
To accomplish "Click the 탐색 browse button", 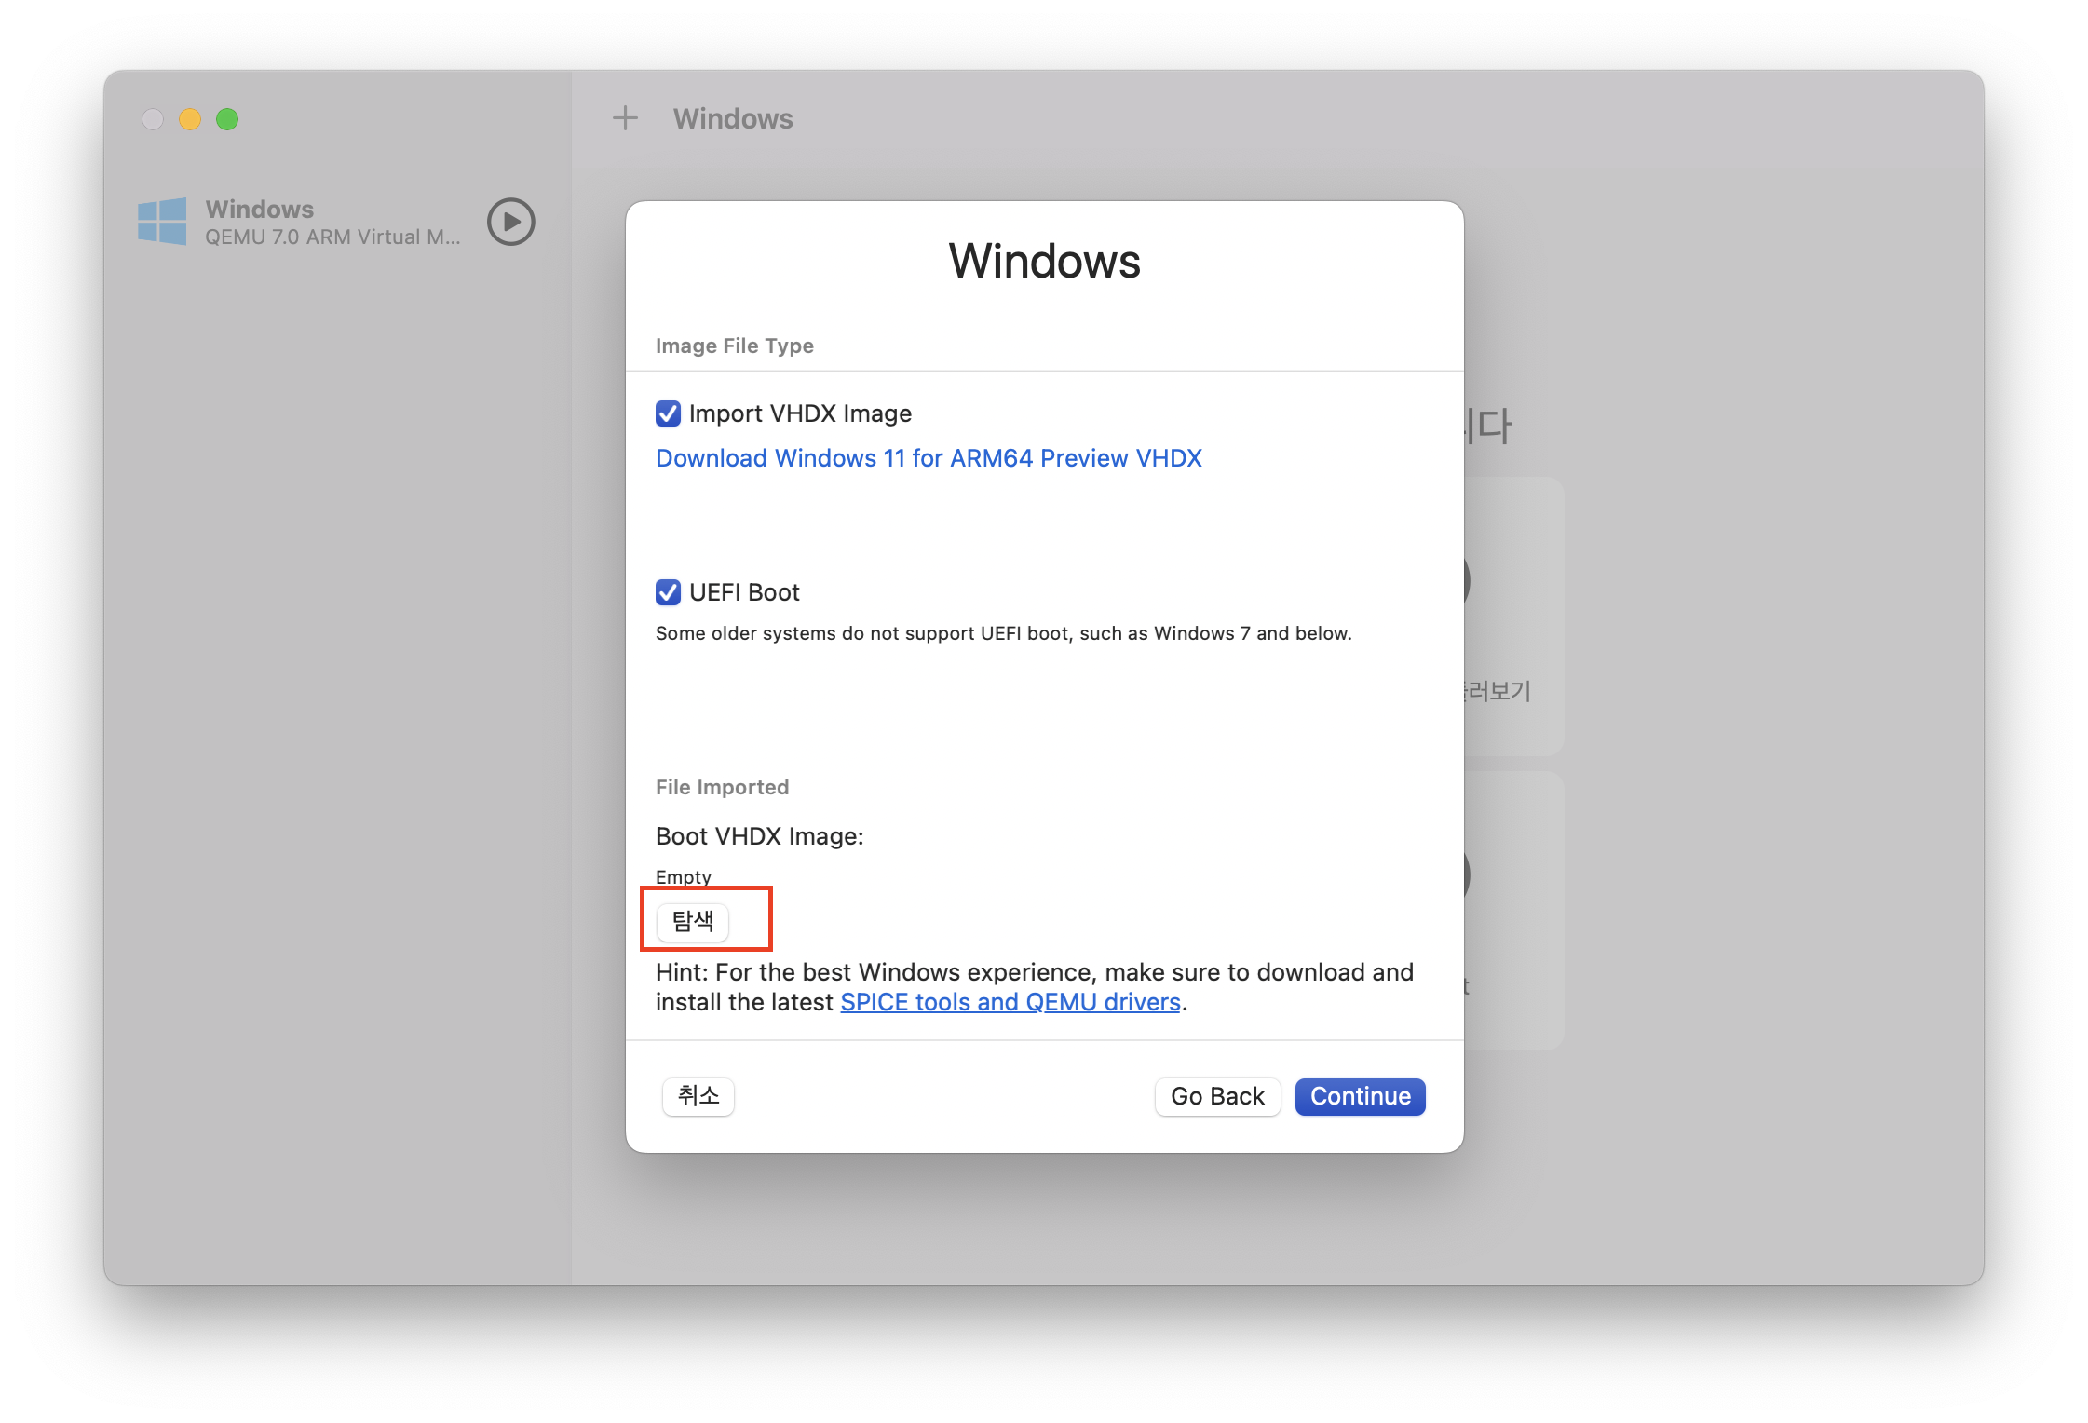I will pos(693,921).
